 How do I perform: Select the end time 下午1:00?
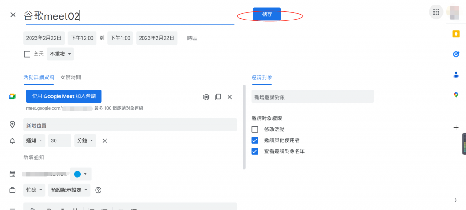(120, 38)
